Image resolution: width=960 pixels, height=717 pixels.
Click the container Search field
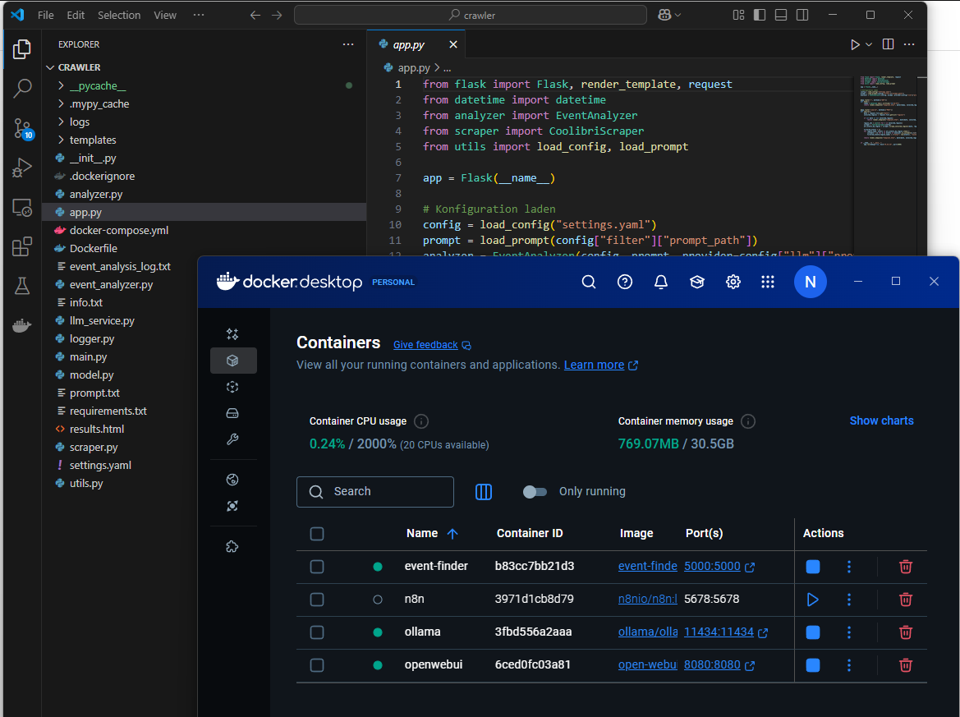coord(375,492)
